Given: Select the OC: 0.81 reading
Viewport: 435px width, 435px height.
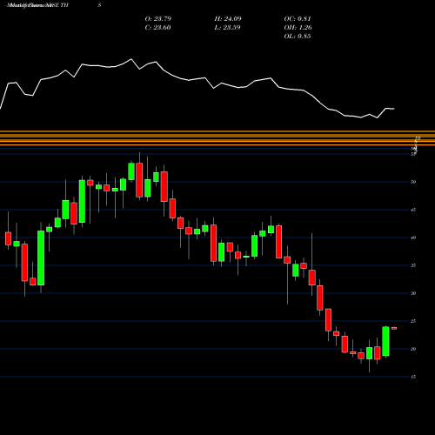Looking at the screenshot, I should tap(298, 19).
